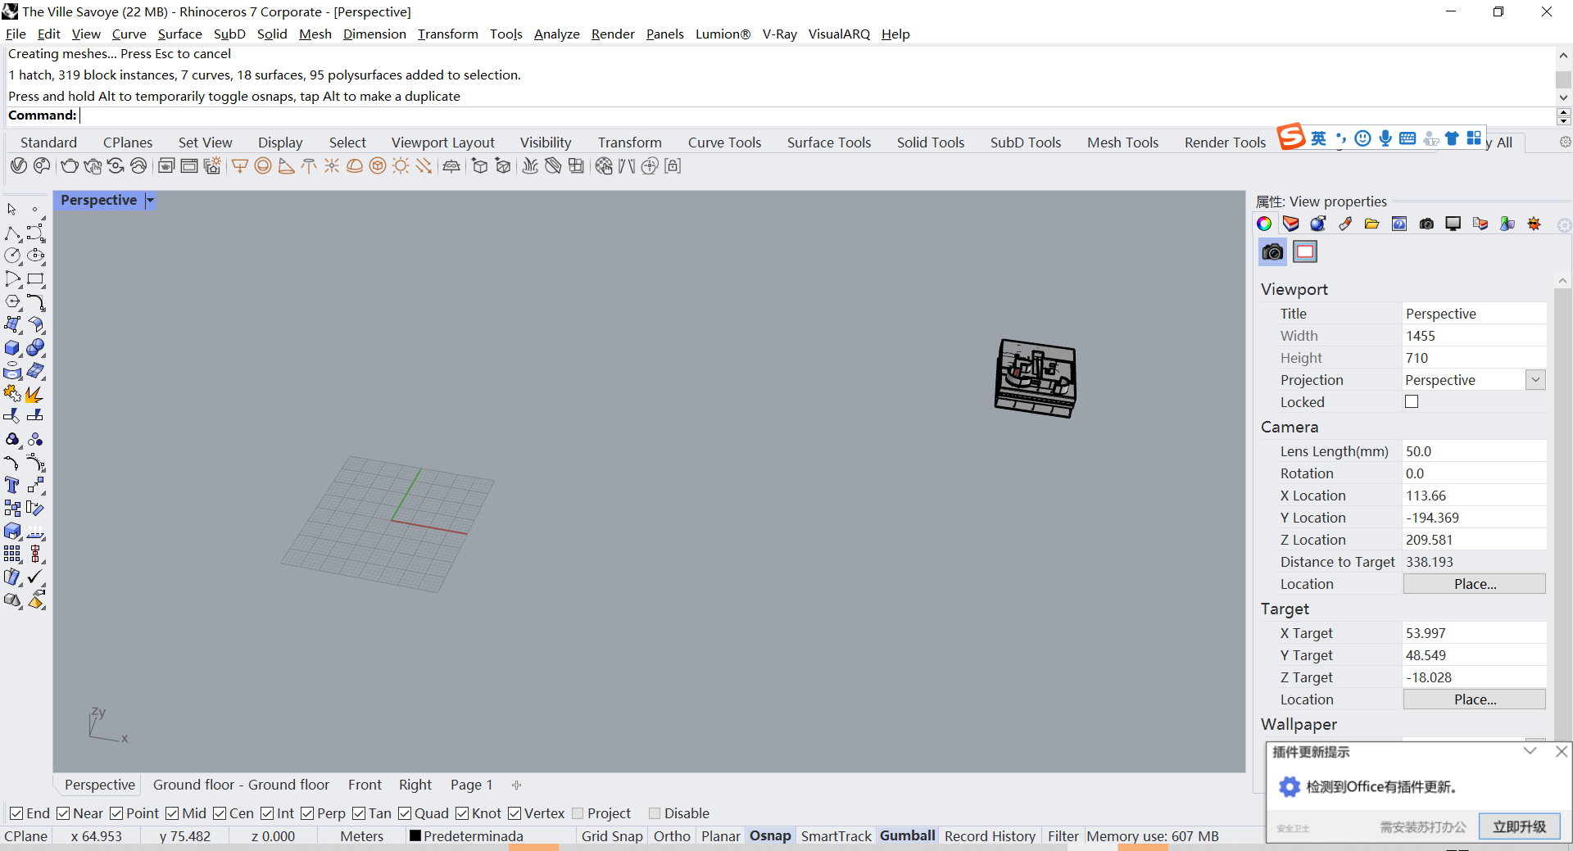
Task: Click the V-Ray lock icon in toolbar
Action: click(673, 166)
